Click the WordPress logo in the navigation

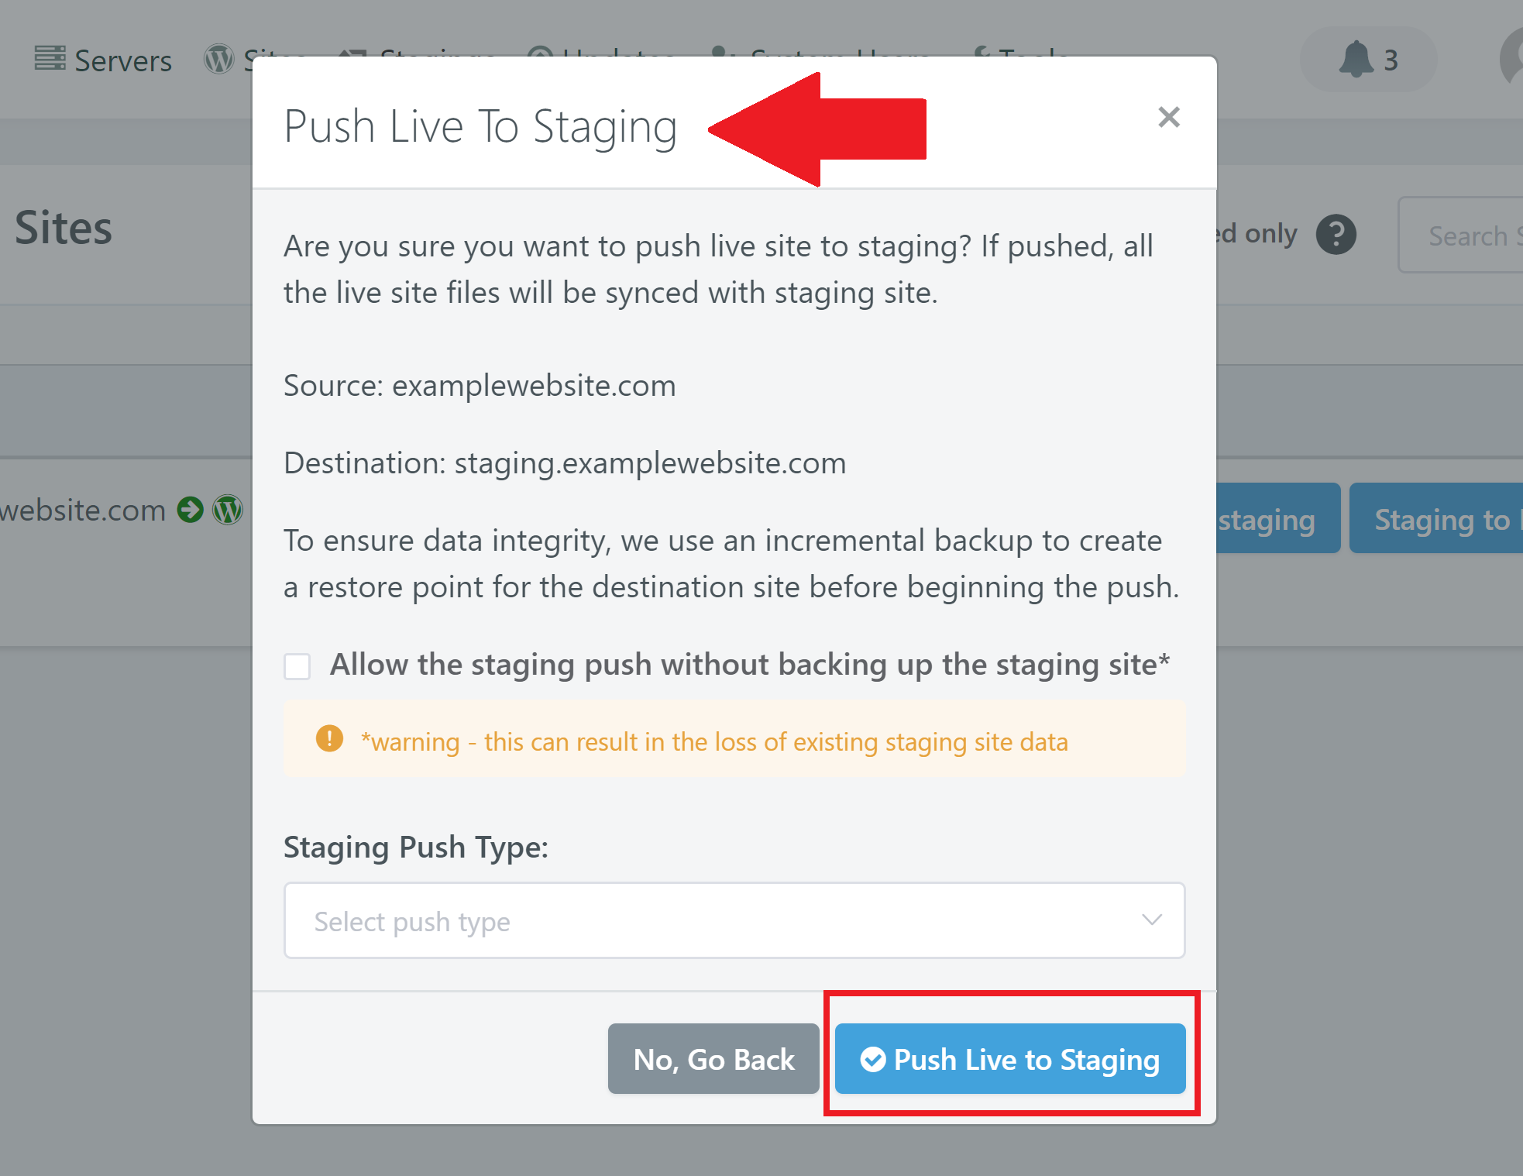point(219,59)
